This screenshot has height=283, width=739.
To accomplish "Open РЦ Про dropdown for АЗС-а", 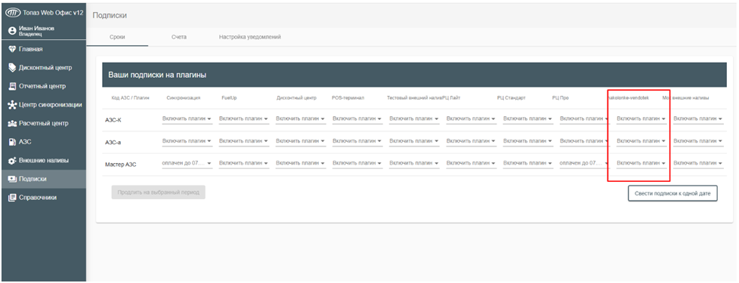I will tap(585, 141).
